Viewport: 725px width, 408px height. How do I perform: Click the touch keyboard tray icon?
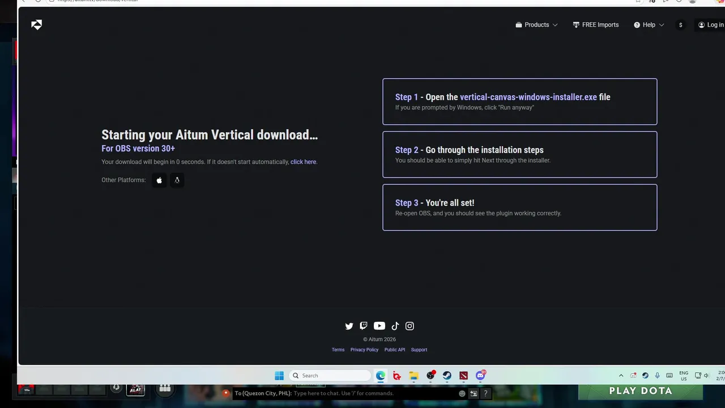coord(669,376)
